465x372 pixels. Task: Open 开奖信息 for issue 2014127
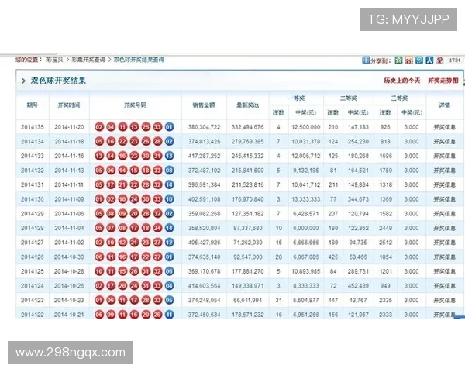(444, 243)
